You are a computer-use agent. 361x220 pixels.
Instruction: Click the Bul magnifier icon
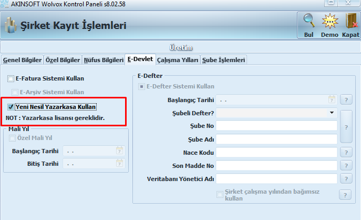(x=309, y=21)
